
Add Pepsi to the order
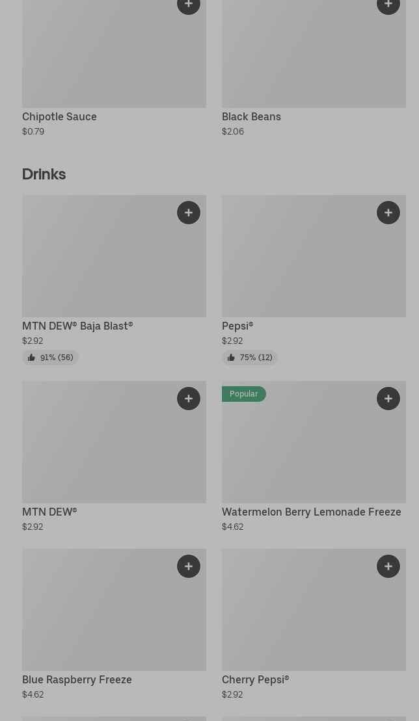click(388, 213)
